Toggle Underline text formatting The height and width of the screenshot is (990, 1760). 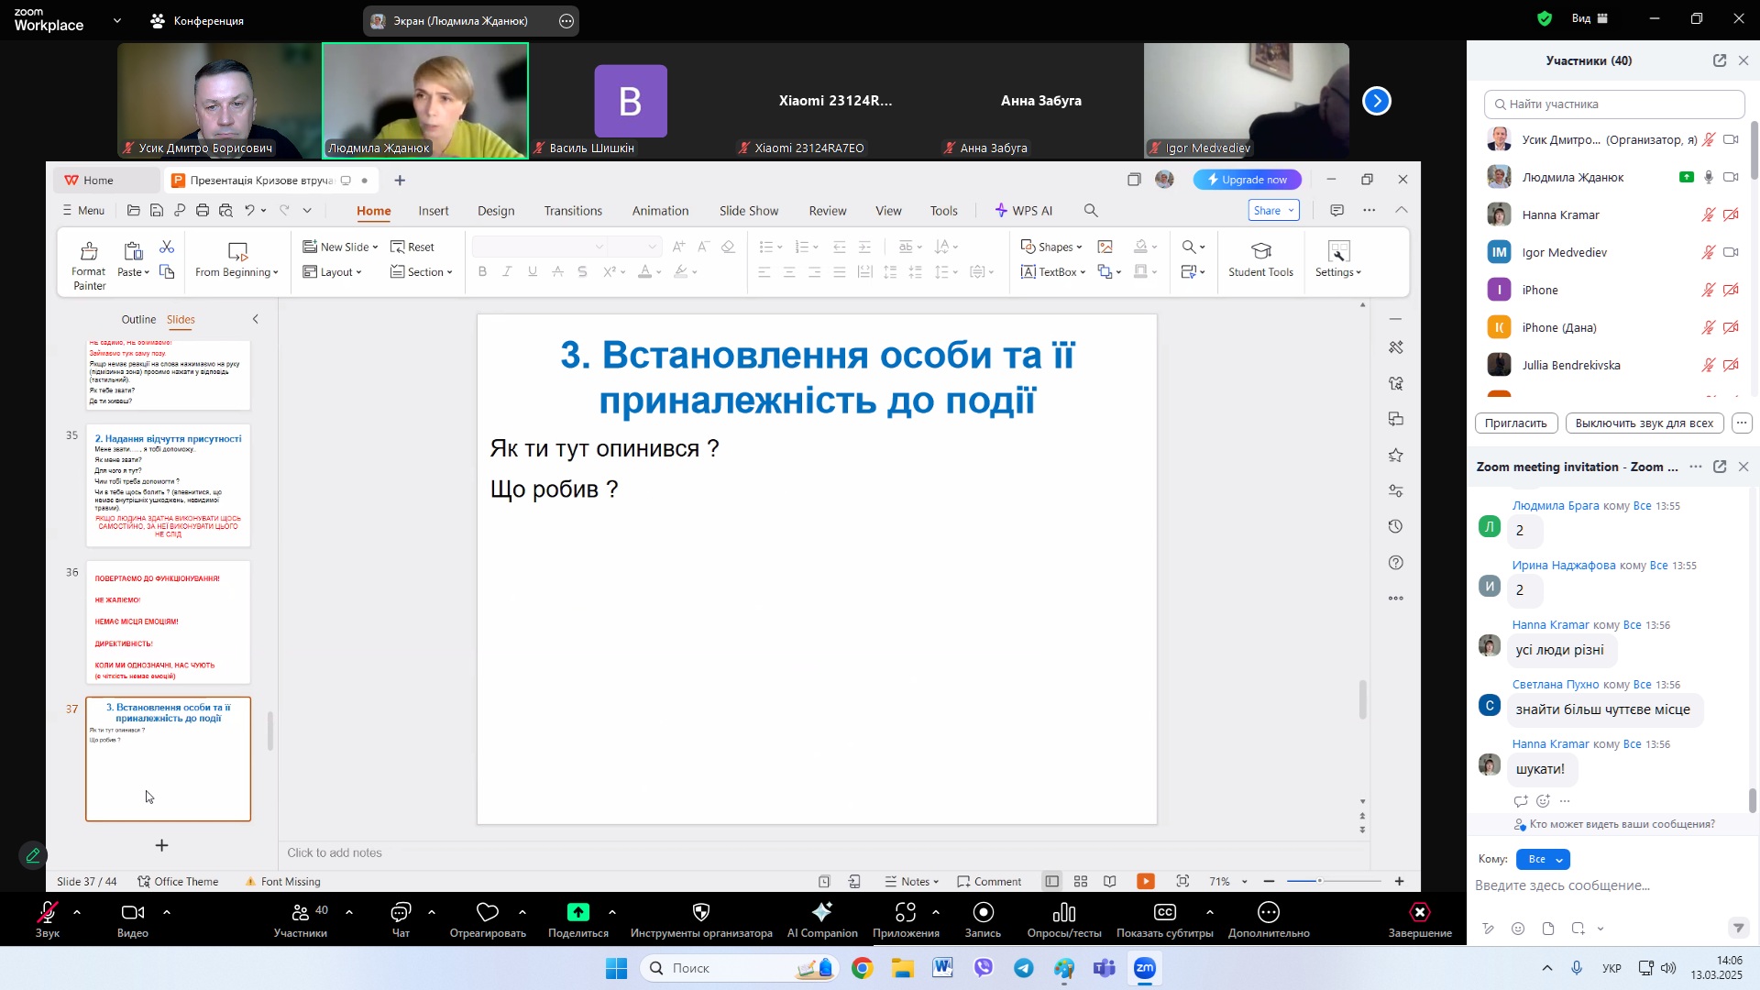pos(533,272)
